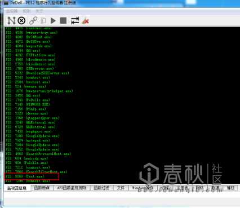Select the wmpnetwk.exe process line

(x=28, y=46)
